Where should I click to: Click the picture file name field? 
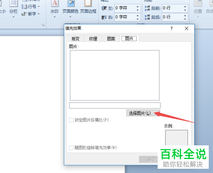[115, 105]
